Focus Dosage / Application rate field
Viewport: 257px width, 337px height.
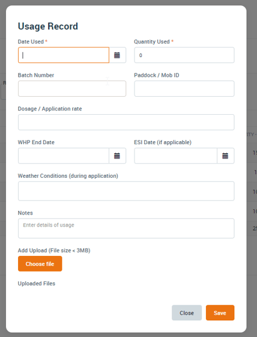[x=126, y=122]
